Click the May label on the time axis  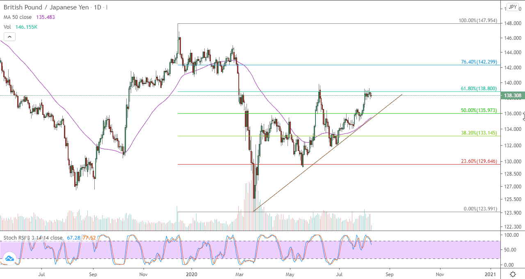tap(290, 274)
